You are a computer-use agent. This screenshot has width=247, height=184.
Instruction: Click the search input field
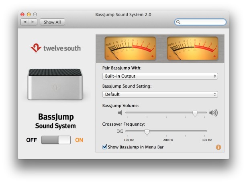200,22
